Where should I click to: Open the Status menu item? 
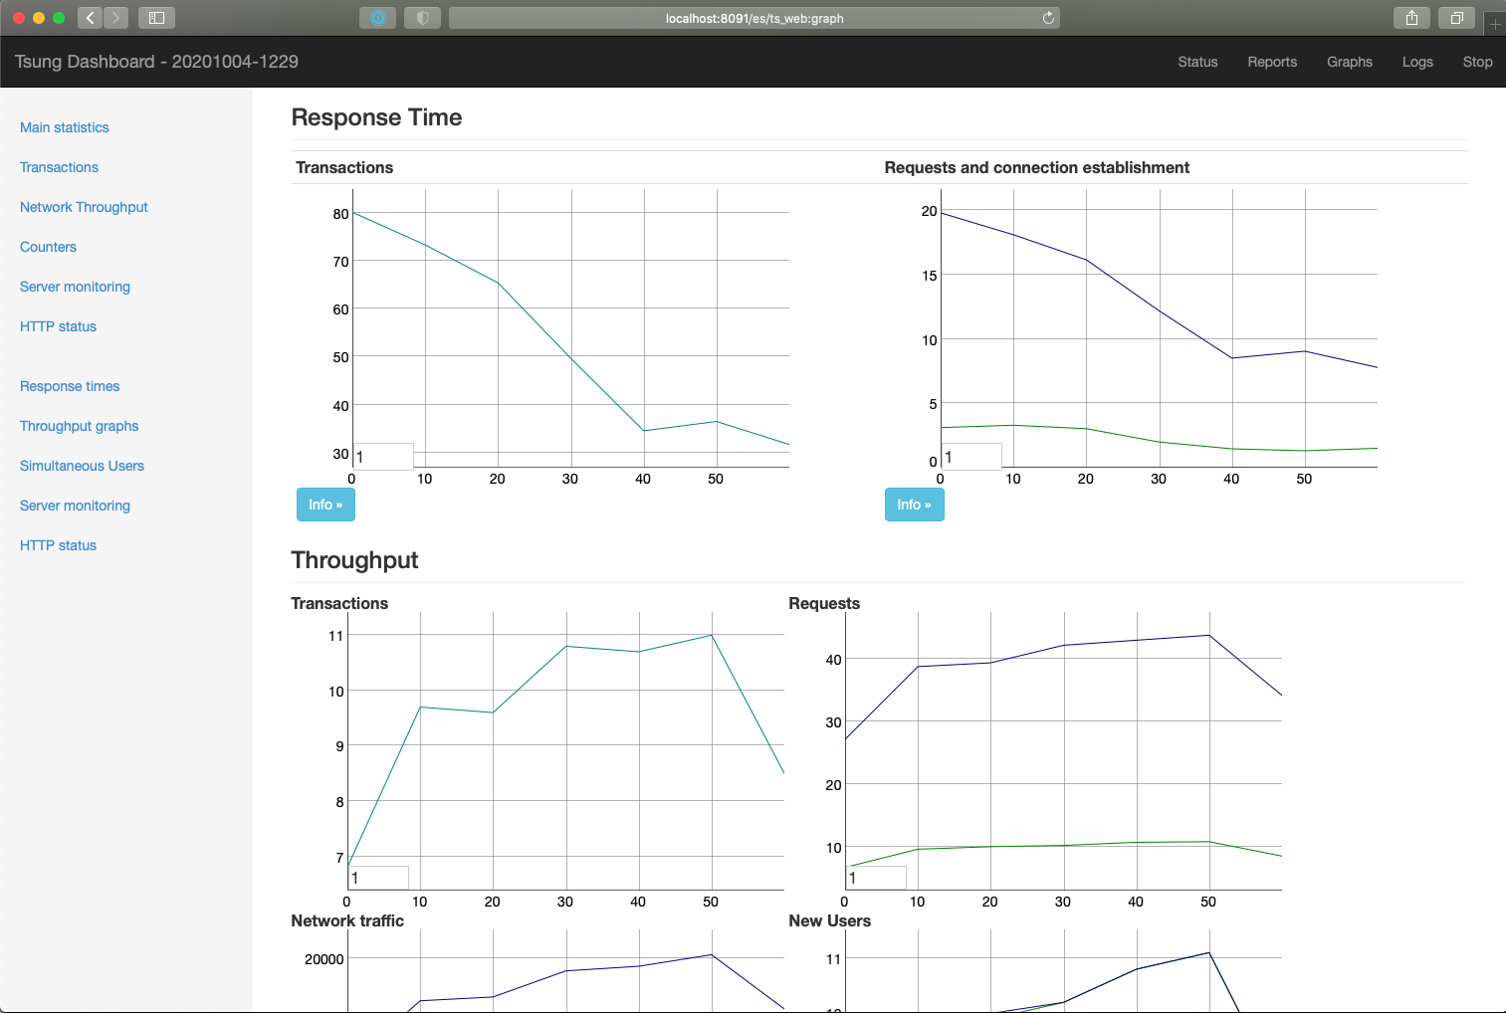tap(1197, 62)
